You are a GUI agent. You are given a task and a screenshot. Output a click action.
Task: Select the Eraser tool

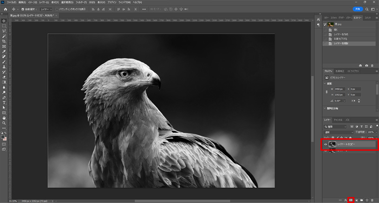(x=4, y=77)
